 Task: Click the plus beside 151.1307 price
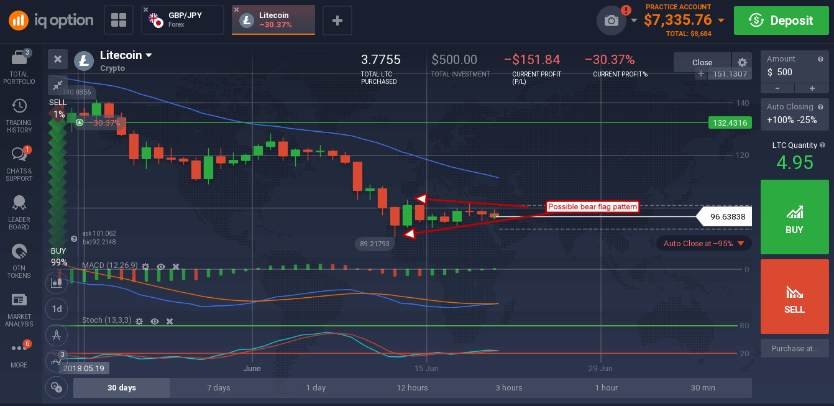tap(701, 73)
